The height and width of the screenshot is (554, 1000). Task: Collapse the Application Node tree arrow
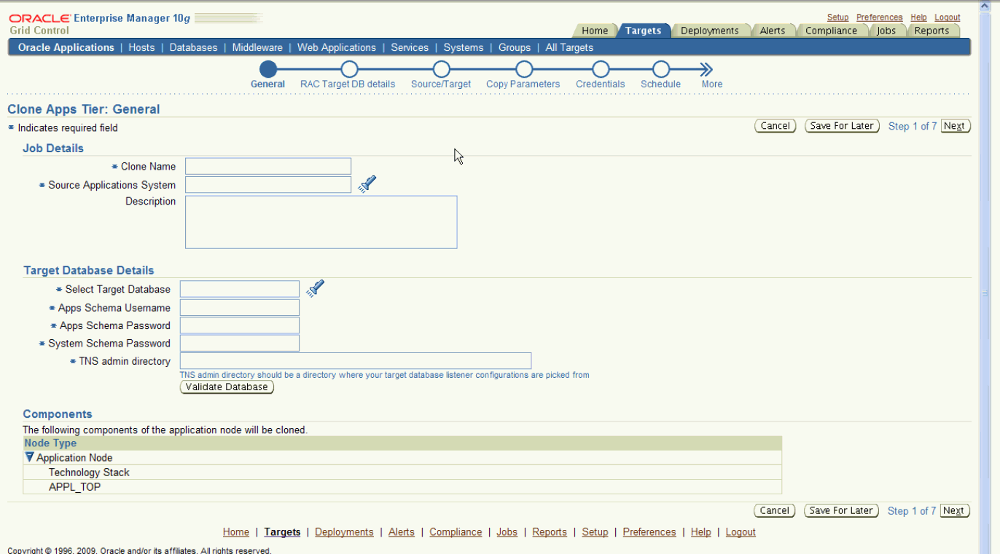(29, 457)
